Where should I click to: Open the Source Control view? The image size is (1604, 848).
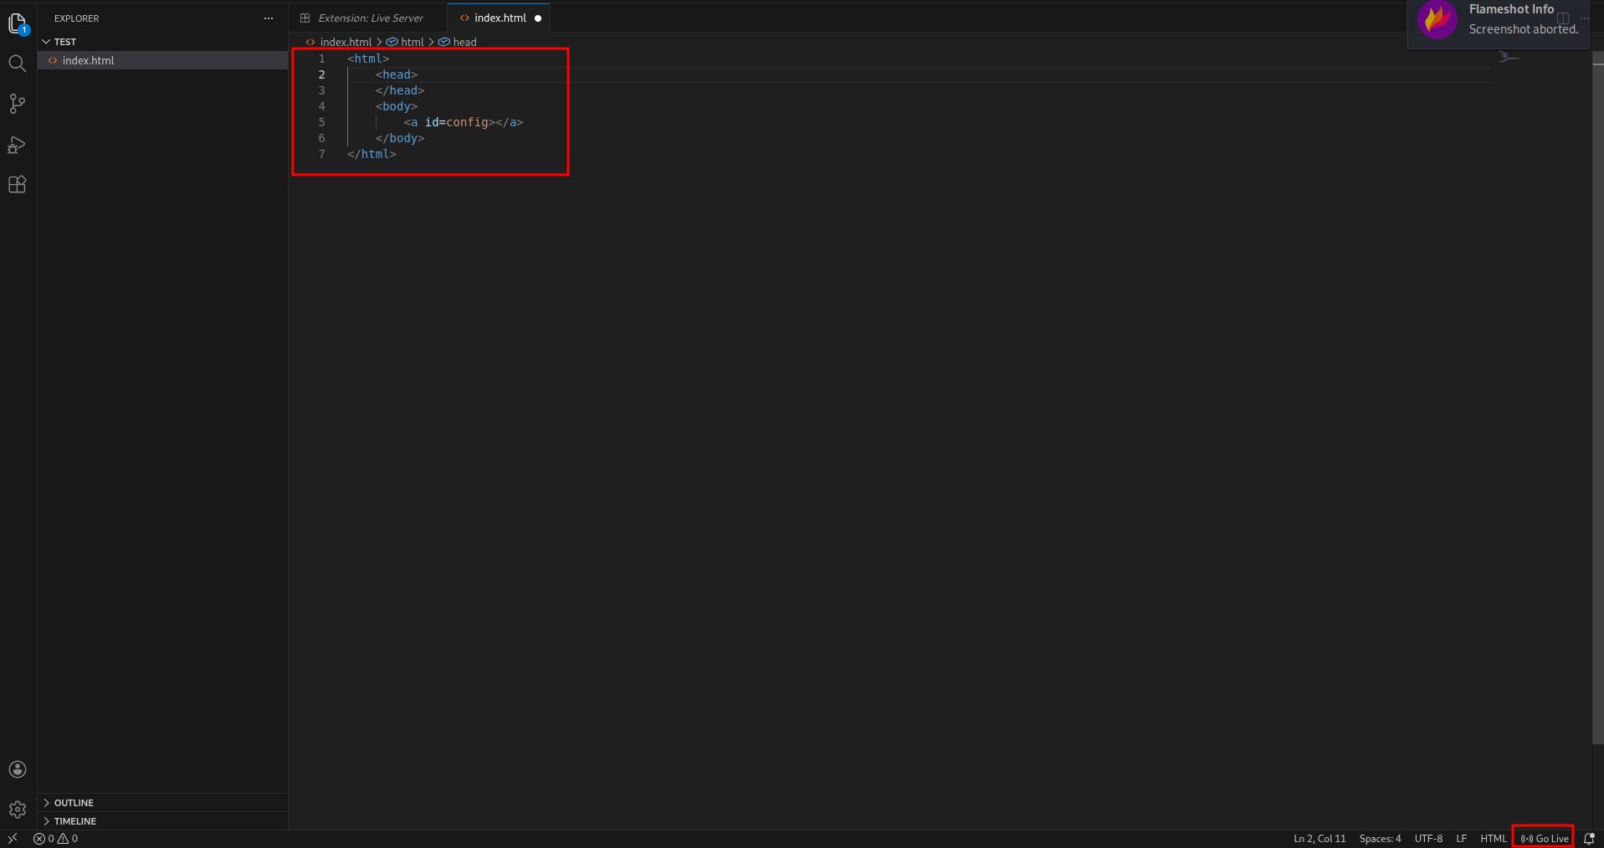point(18,104)
